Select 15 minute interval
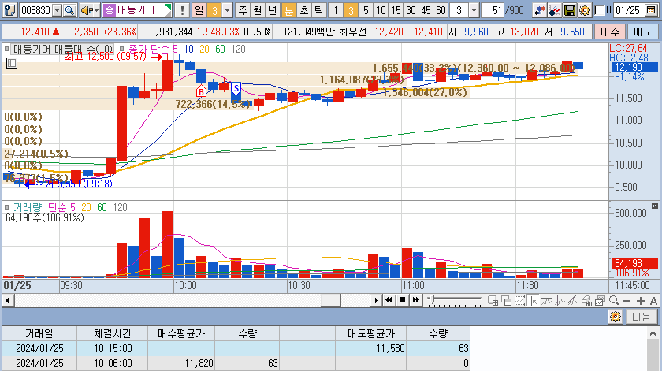 tap(396, 10)
